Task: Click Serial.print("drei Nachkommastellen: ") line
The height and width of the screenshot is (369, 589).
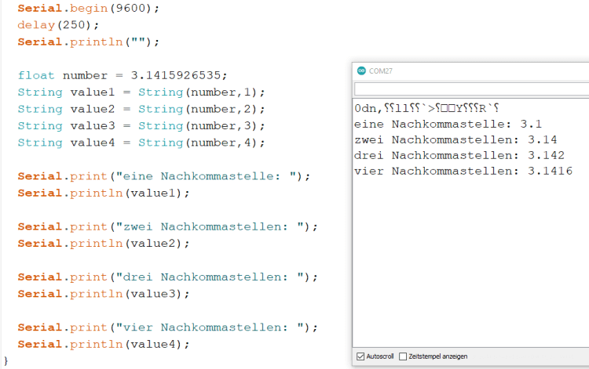Action: [x=167, y=277]
